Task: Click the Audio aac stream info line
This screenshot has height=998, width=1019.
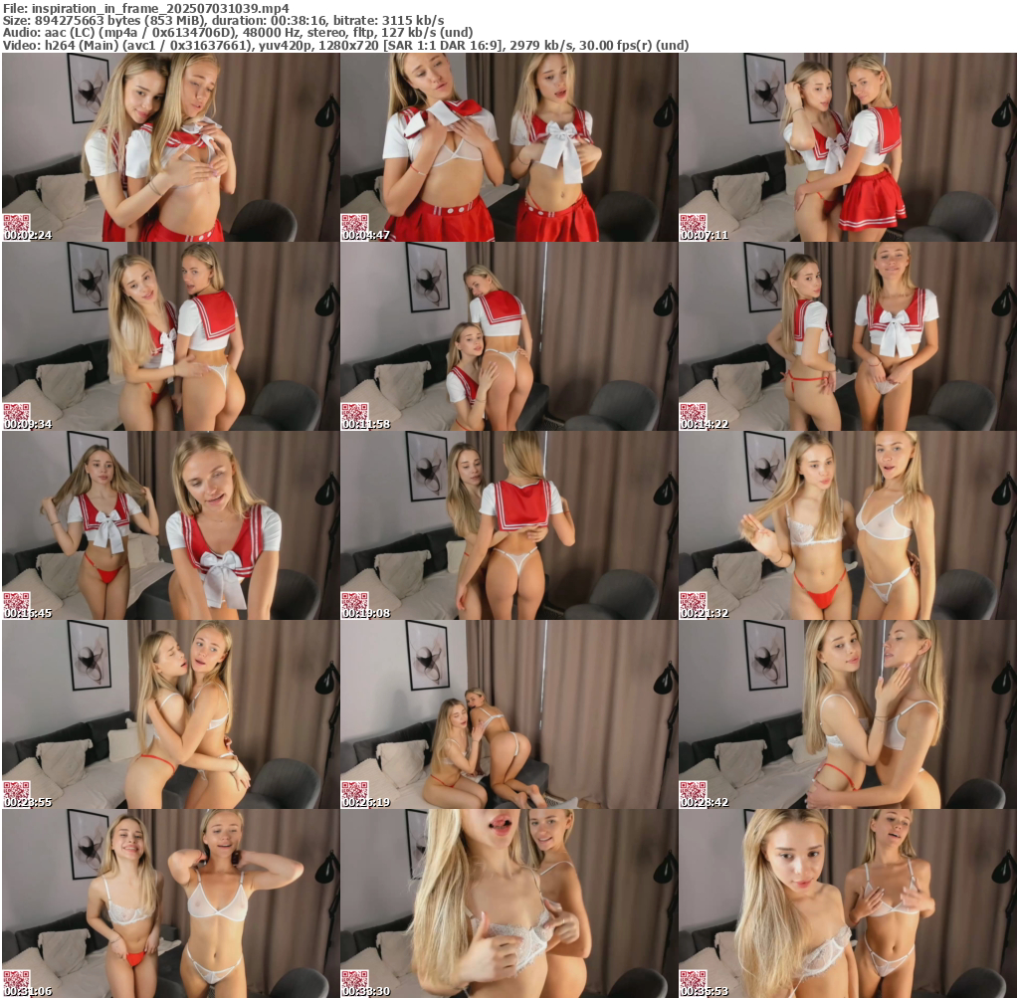Action: coord(238,33)
